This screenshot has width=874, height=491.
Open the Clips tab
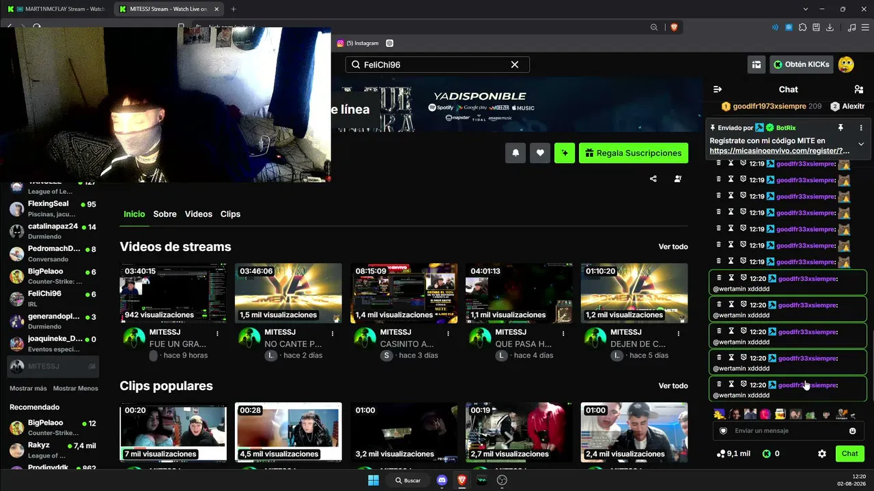(x=230, y=214)
